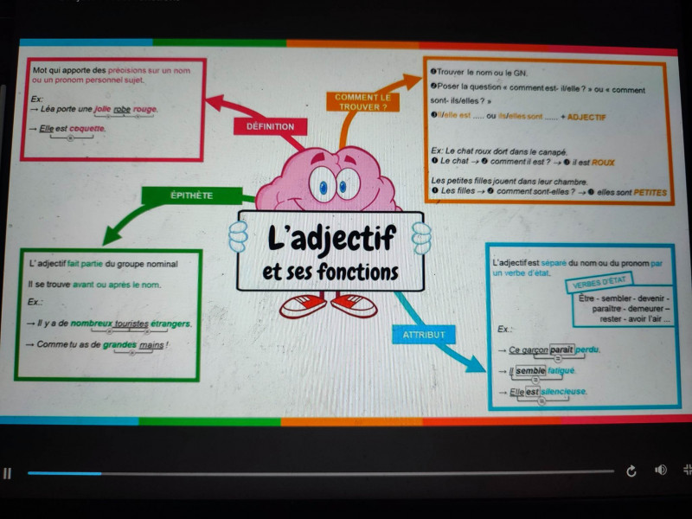
Task: Select the orange COMMENT LE TROUVER ? label
Action: (x=362, y=102)
